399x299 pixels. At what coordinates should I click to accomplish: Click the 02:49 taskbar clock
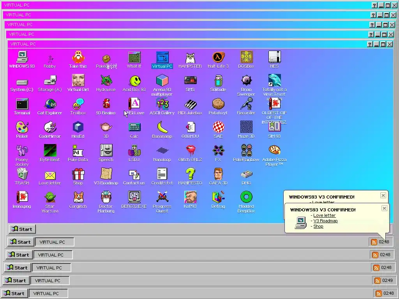(387, 280)
